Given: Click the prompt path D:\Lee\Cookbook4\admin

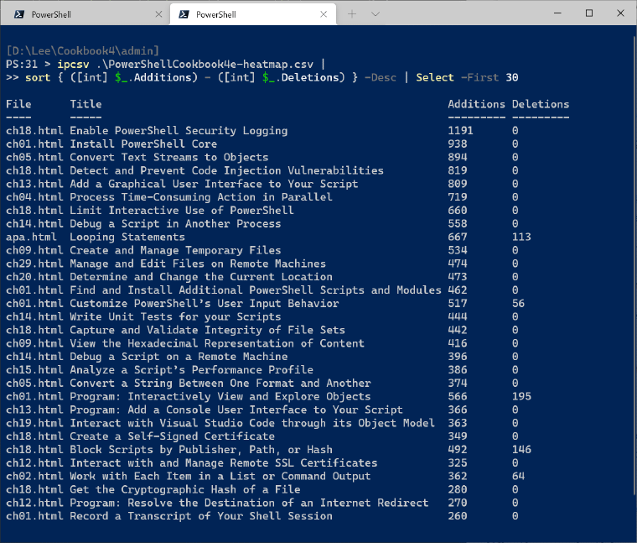Looking at the screenshot, I should [82, 51].
